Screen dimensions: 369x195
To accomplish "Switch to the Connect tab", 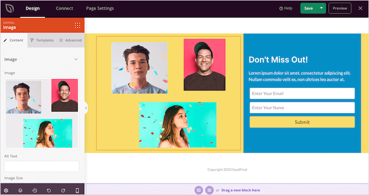I will 64,9.
